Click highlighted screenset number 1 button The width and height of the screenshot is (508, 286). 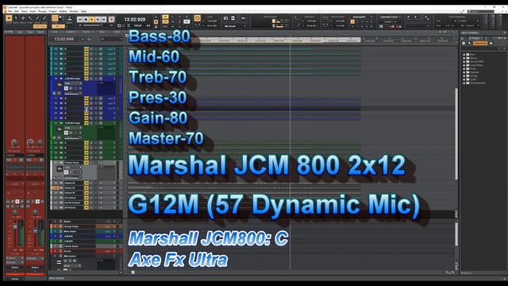click(352, 21)
